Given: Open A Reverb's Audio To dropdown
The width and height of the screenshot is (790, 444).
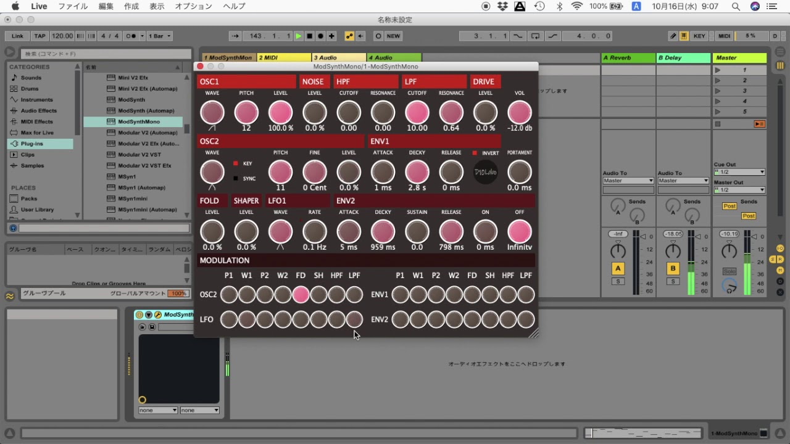Looking at the screenshot, I should pyautogui.click(x=628, y=181).
